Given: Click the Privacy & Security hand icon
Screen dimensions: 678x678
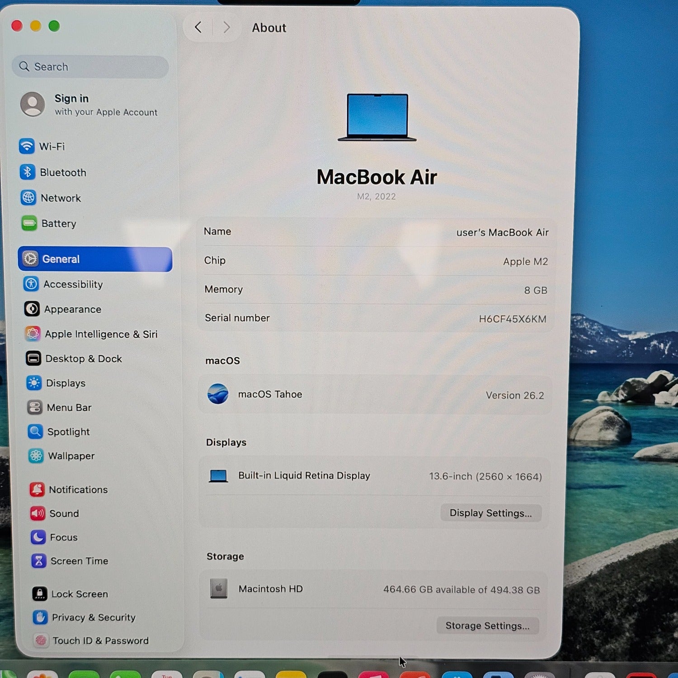Looking at the screenshot, I should tap(40, 617).
